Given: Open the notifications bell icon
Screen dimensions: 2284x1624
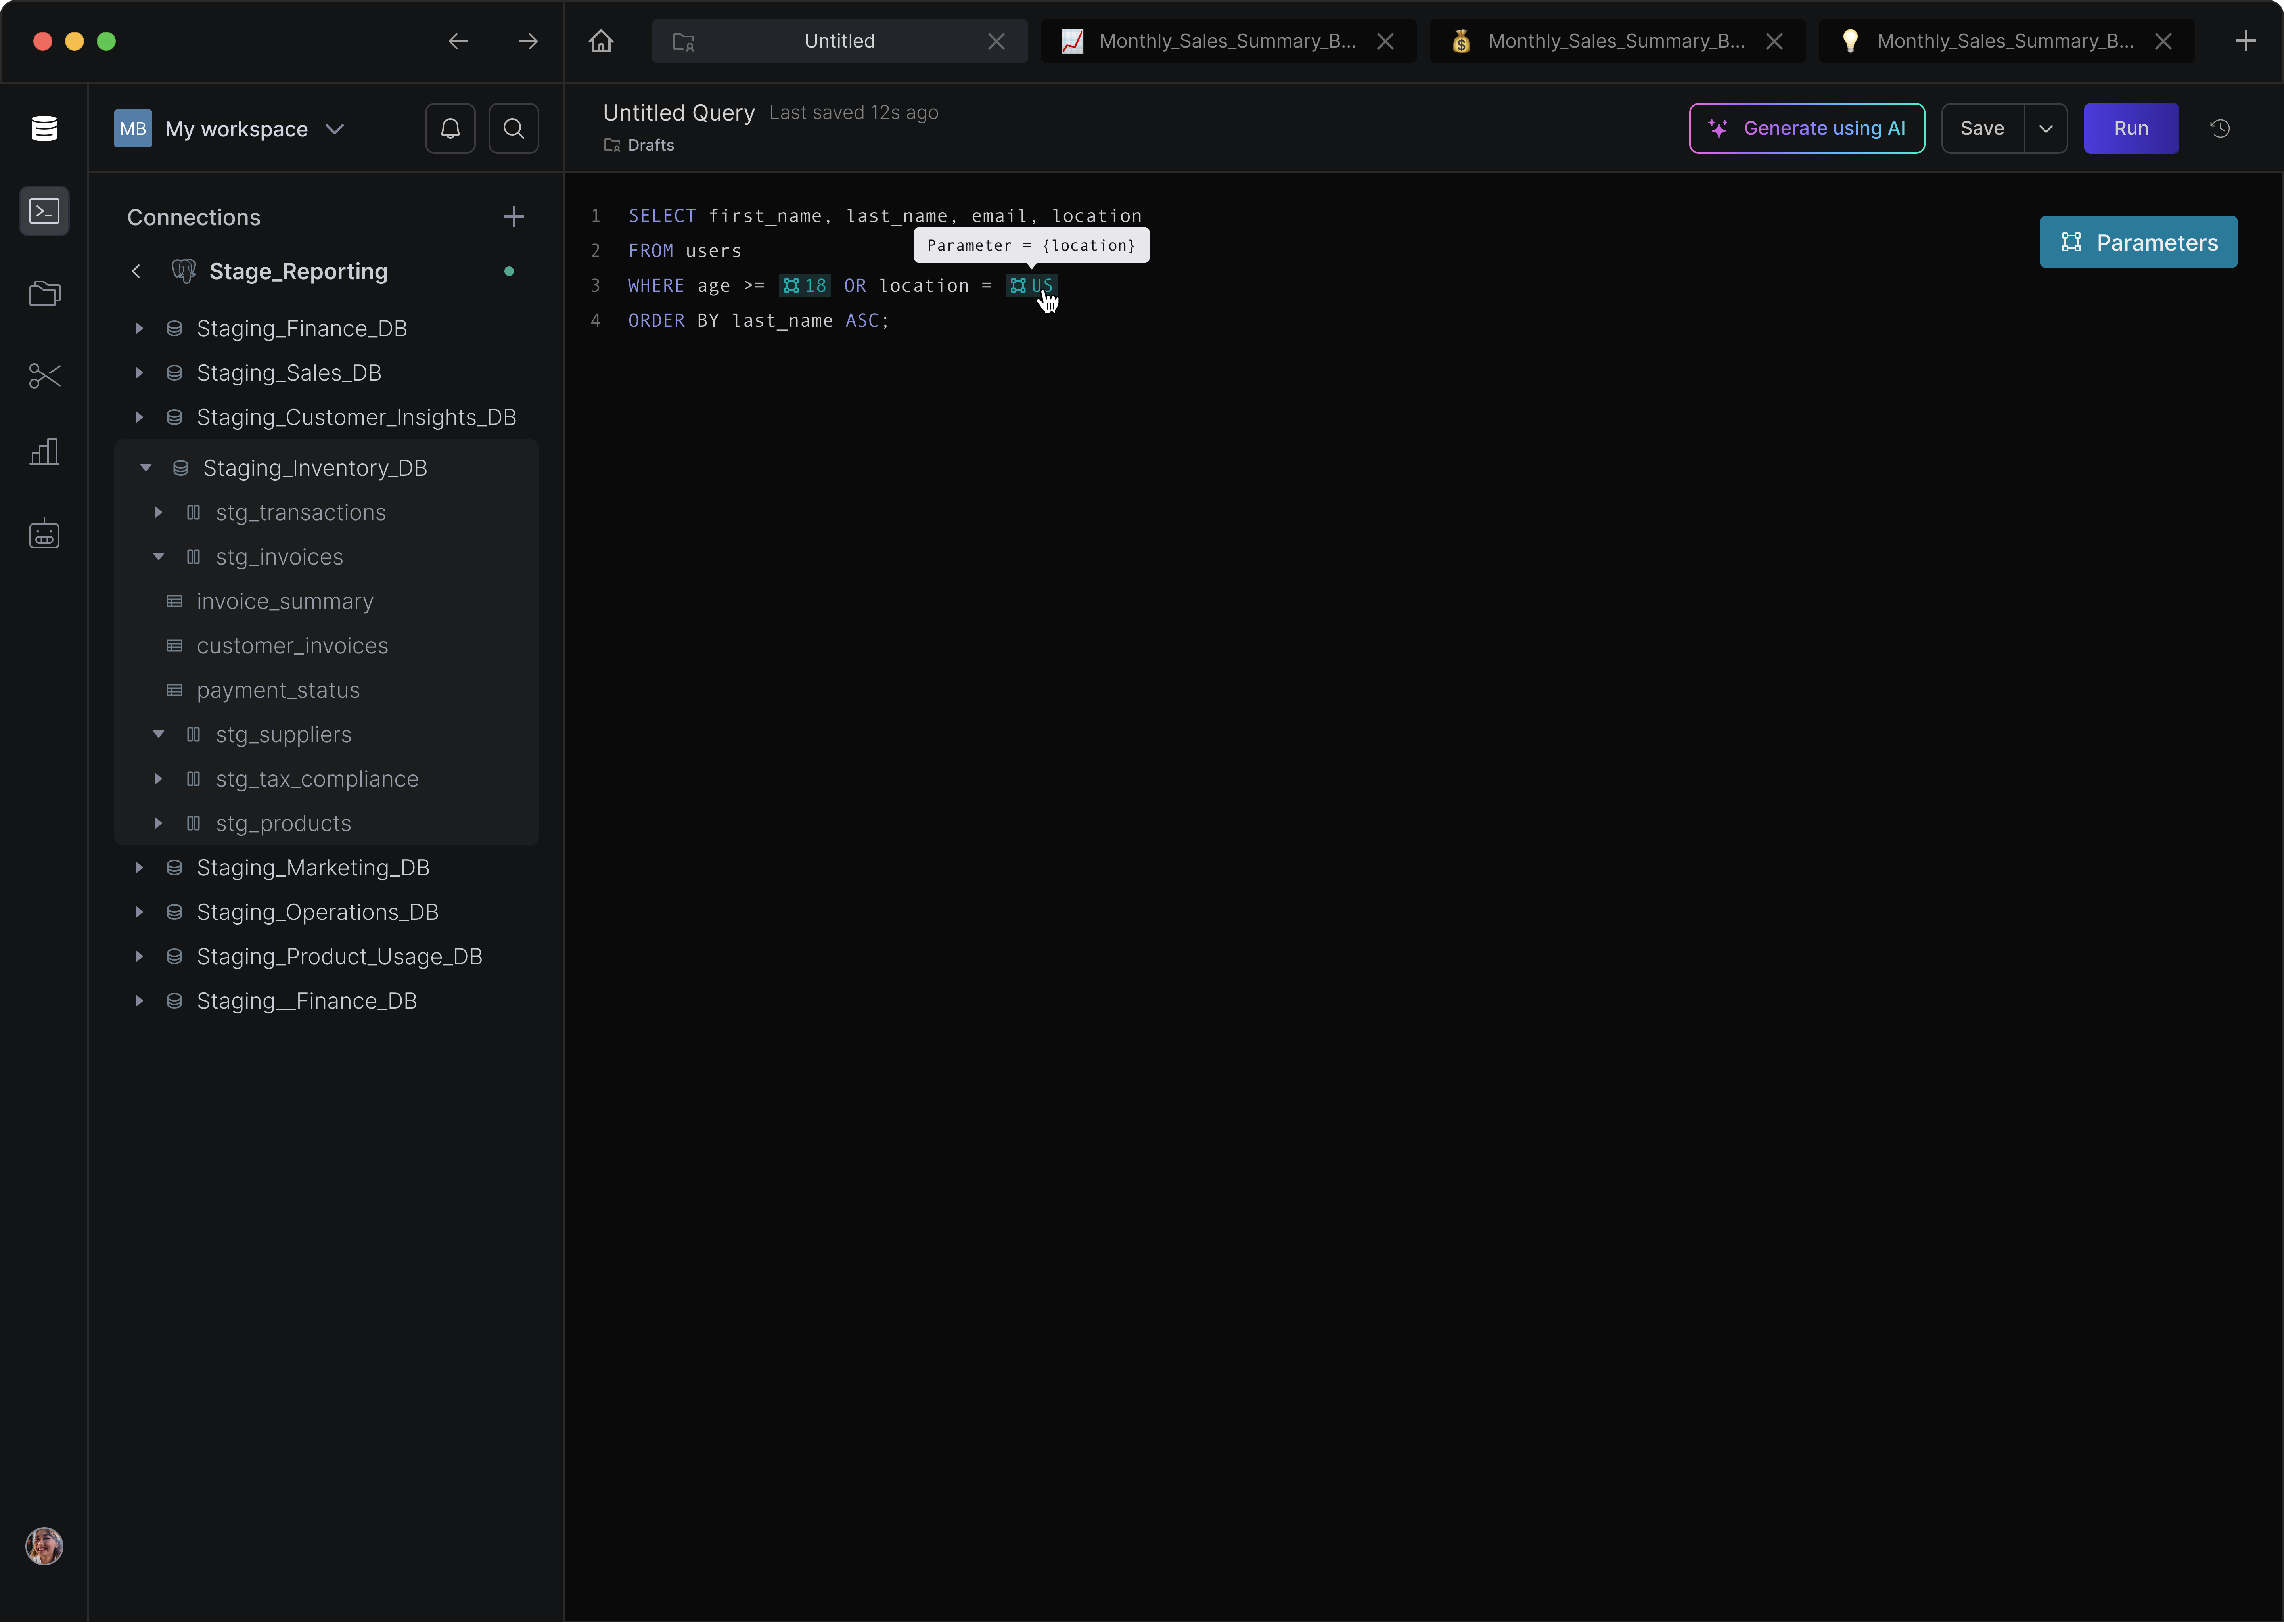Looking at the screenshot, I should (x=450, y=128).
